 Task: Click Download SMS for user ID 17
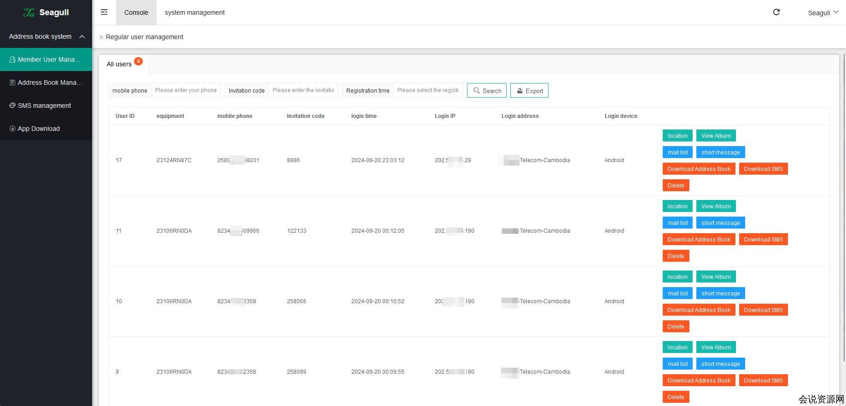[x=764, y=169]
